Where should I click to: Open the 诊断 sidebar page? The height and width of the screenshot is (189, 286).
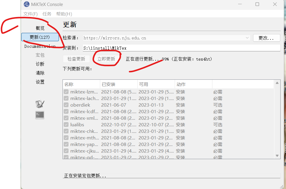pos(40,64)
